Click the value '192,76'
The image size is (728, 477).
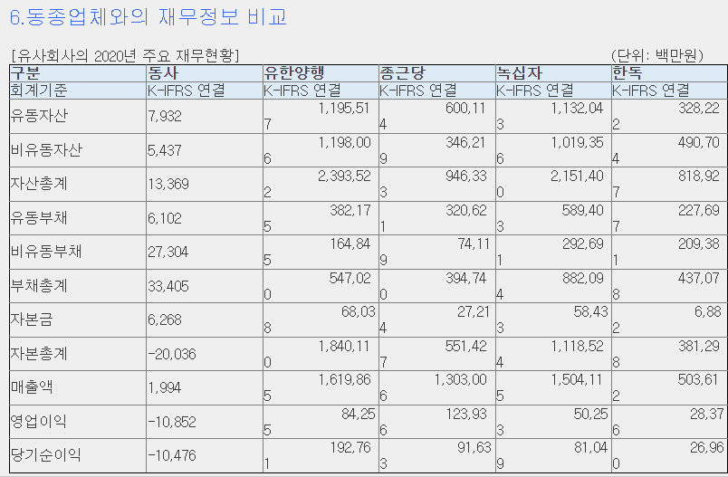pyautogui.click(x=350, y=448)
